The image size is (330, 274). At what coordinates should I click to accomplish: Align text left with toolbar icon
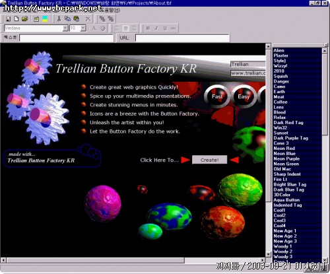[117, 28]
